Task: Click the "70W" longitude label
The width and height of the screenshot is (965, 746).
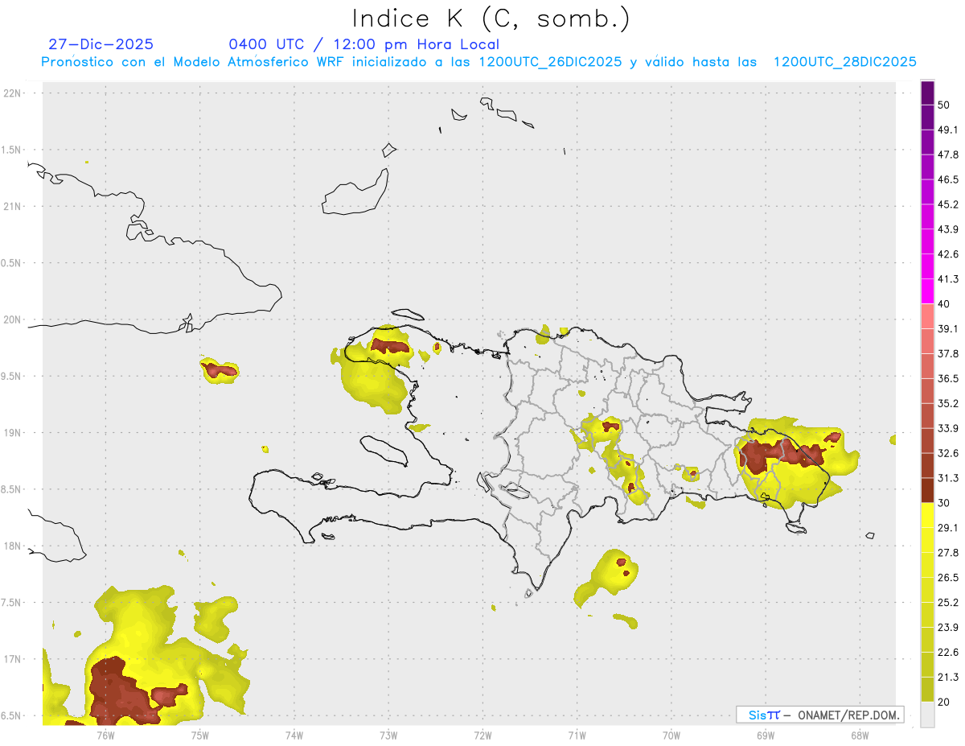Action: tap(671, 736)
